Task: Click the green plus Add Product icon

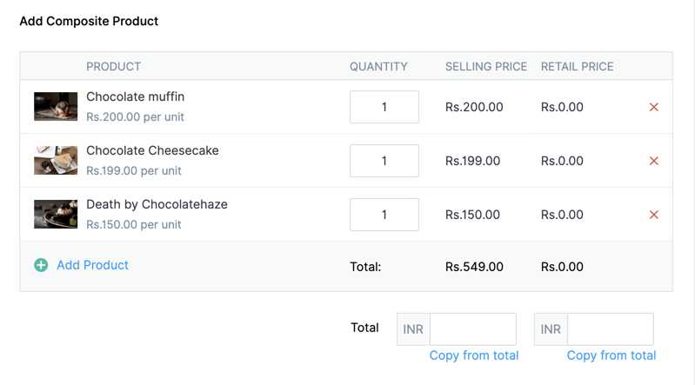Action: point(41,265)
